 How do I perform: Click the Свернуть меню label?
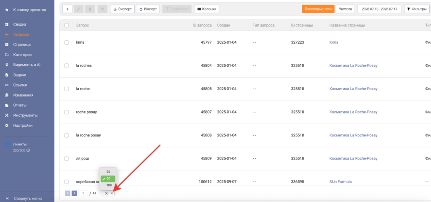point(27,199)
